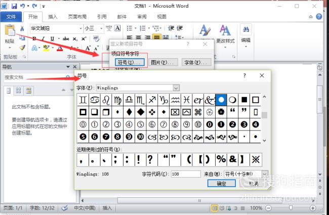Image resolution: width=329 pixels, height=215 pixels.
Task: Click the multilevel list icon
Action: click(x=156, y=28)
